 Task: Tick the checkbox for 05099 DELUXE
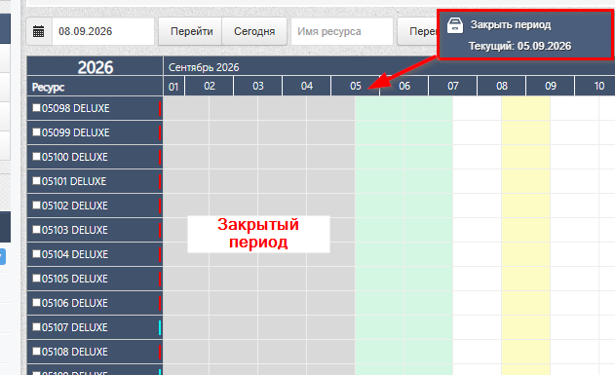click(36, 131)
